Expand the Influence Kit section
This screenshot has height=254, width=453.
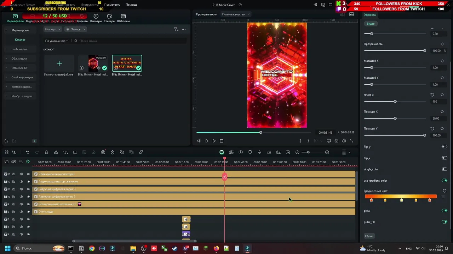tap(6, 68)
